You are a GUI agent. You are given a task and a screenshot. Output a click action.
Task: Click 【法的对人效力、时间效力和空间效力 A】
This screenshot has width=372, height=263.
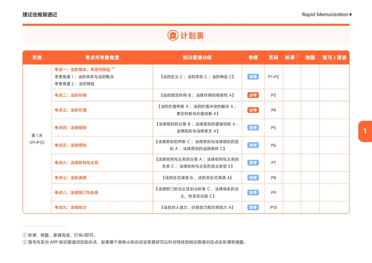pos(197,207)
